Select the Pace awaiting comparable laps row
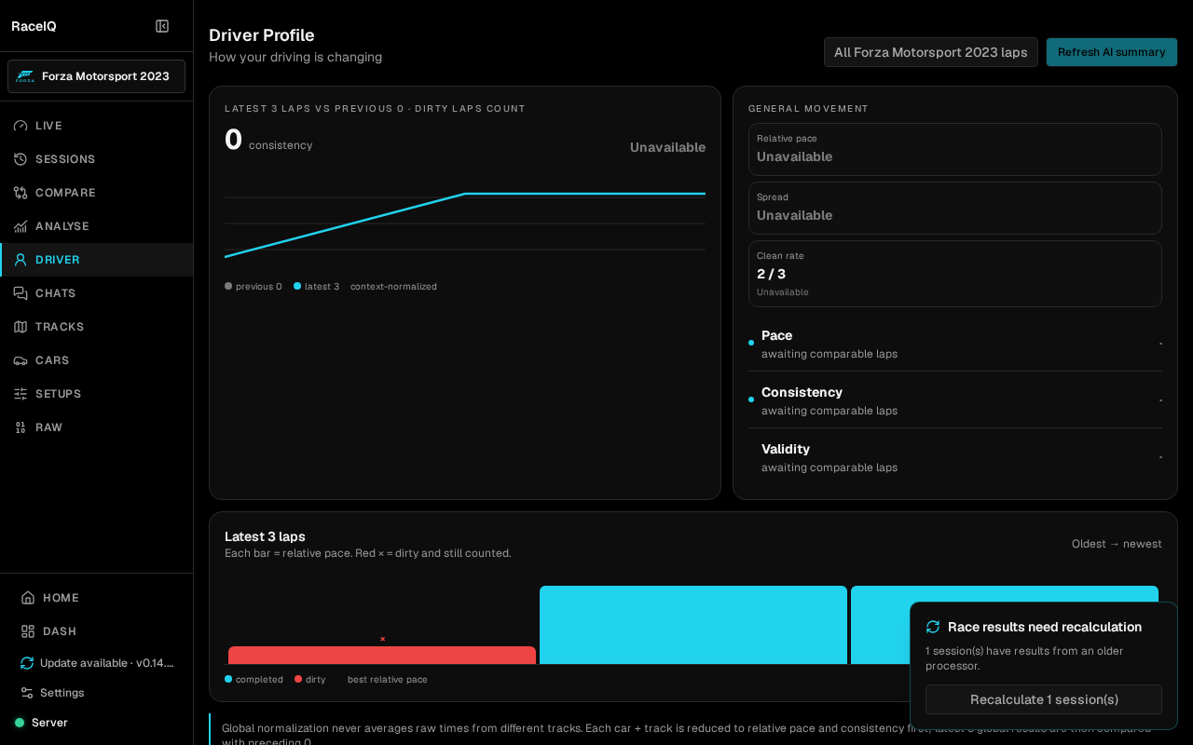Viewport: 1193px width, 745px height. [x=955, y=344]
